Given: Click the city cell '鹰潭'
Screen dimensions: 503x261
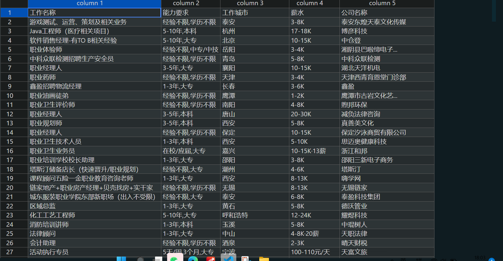Looking at the screenshot, I should coord(255,96).
